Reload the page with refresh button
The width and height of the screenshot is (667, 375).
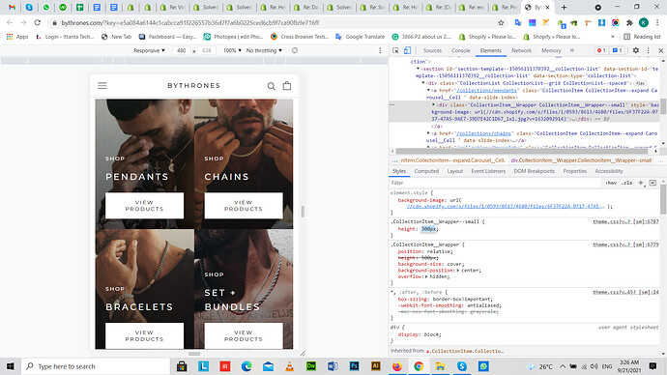38,22
